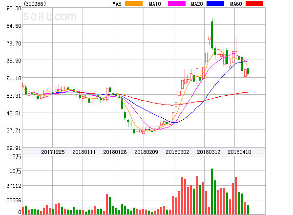The height and width of the screenshot is (215, 293).
Task: Click the red MA60 legend swatch
Action: coord(254,3)
